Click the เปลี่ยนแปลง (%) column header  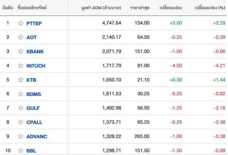(x=210, y=7)
